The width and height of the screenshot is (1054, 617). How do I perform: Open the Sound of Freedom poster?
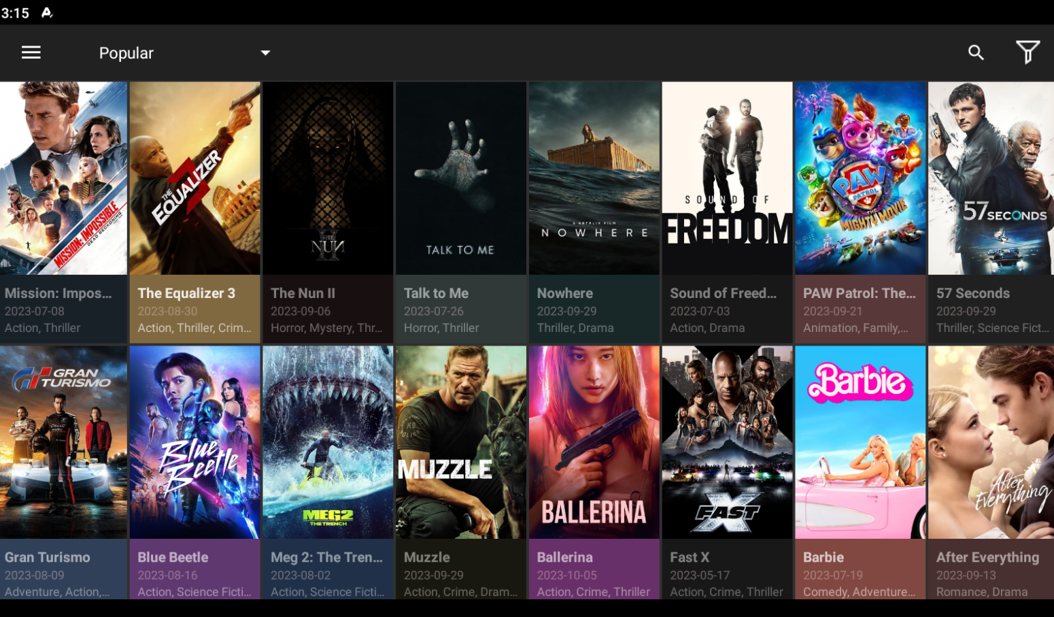(x=728, y=178)
